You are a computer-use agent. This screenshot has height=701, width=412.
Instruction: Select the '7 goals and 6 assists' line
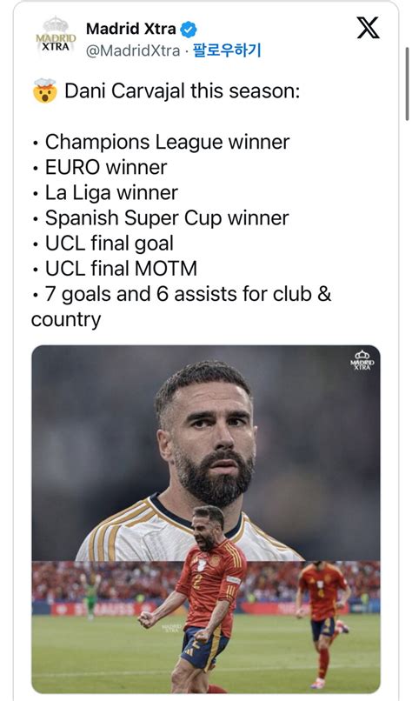[181, 307]
